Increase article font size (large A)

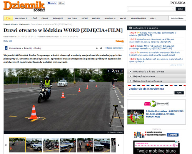tap(101, 48)
